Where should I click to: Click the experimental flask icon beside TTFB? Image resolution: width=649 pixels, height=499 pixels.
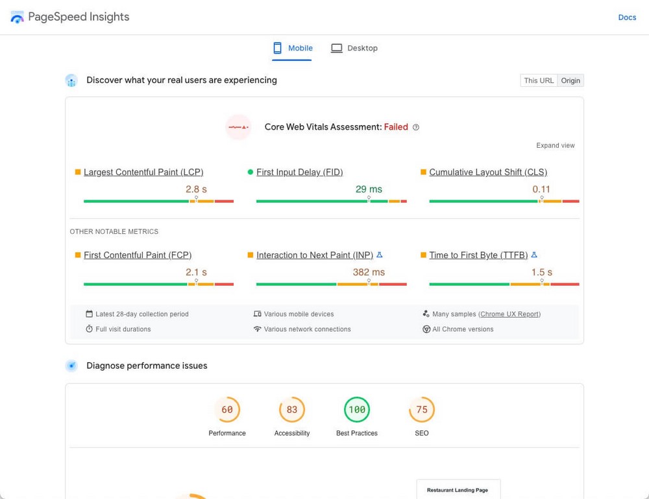coord(534,255)
